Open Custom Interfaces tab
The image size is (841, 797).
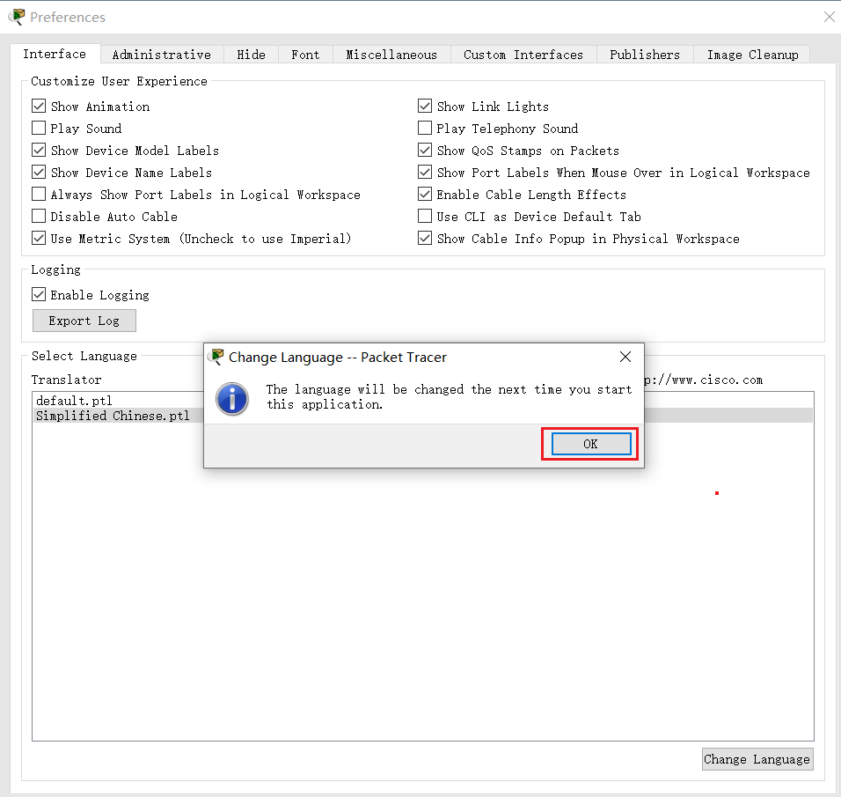(x=523, y=55)
